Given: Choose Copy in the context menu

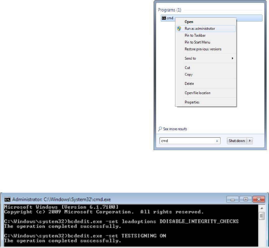Looking at the screenshot, I should tap(206, 75).
